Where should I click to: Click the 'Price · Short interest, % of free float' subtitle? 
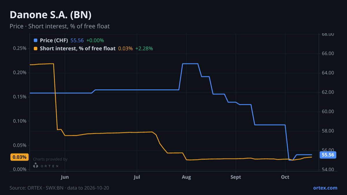coord(60,26)
